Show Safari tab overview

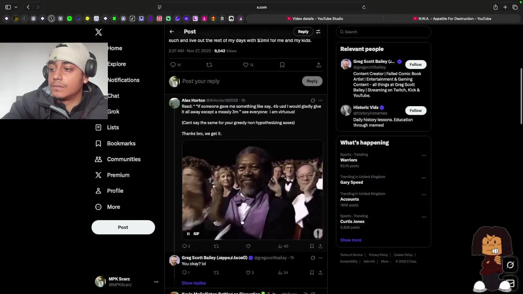[515, 7]
